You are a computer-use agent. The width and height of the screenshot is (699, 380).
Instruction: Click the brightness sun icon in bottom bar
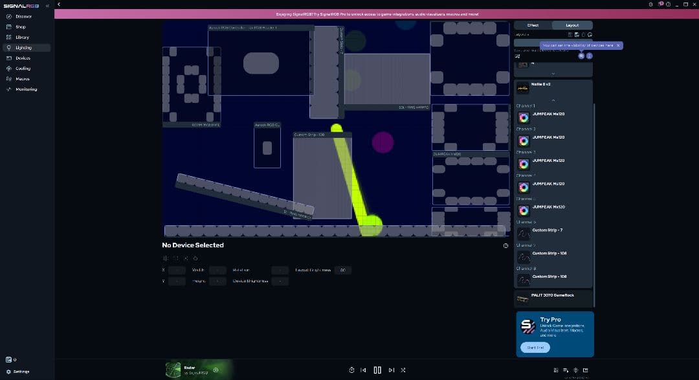coord(575,370)
